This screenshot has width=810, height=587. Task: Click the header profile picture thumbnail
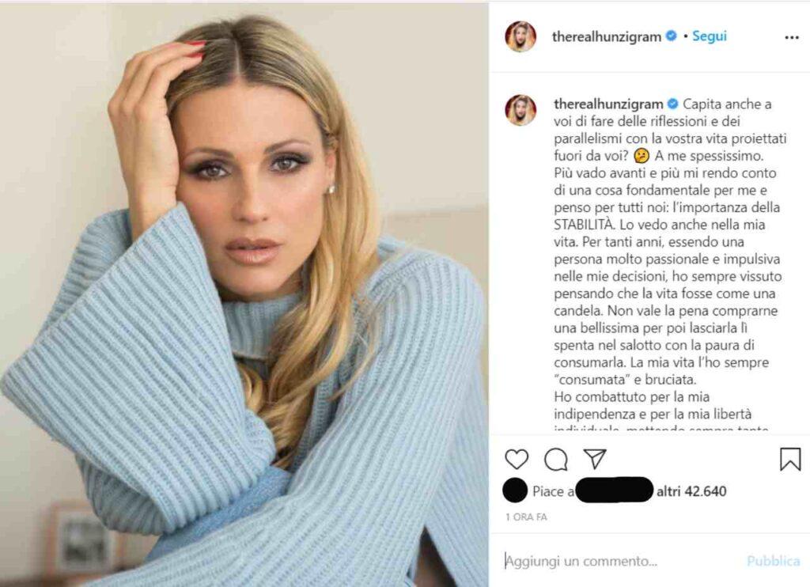point(520,36)
